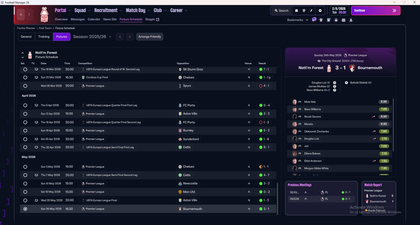Click the date and time display box
Image resolution: width=420 pixels, height=225 pixels.
click(339, 10)
